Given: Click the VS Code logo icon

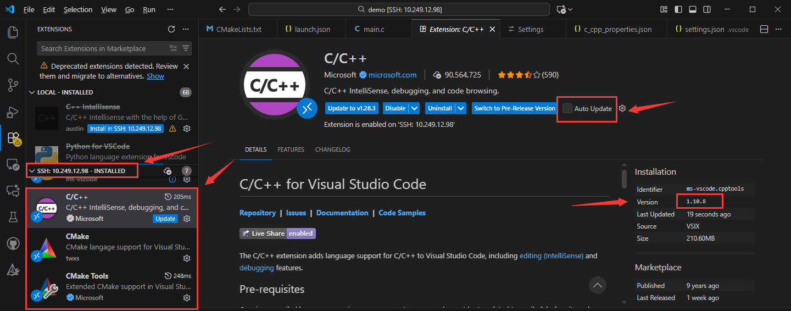Looking at the screenshot, I should tap(10, 9).
